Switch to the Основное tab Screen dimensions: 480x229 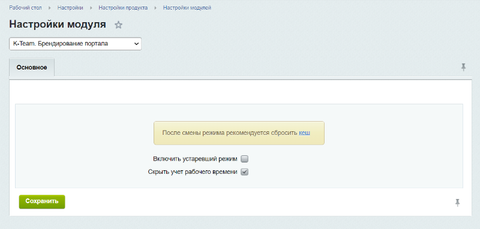(32, 67)
